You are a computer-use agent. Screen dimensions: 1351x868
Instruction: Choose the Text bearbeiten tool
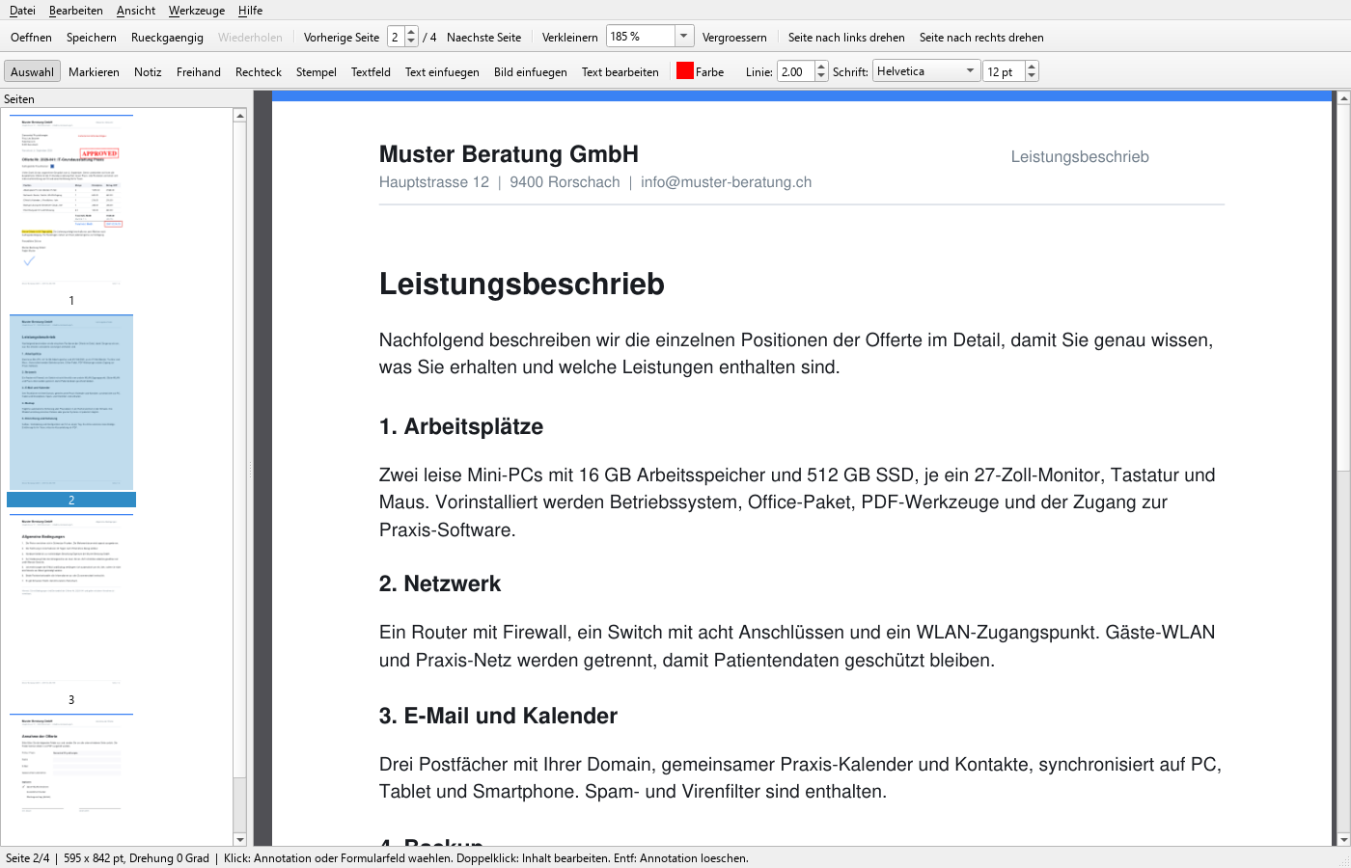coord(620,72)
